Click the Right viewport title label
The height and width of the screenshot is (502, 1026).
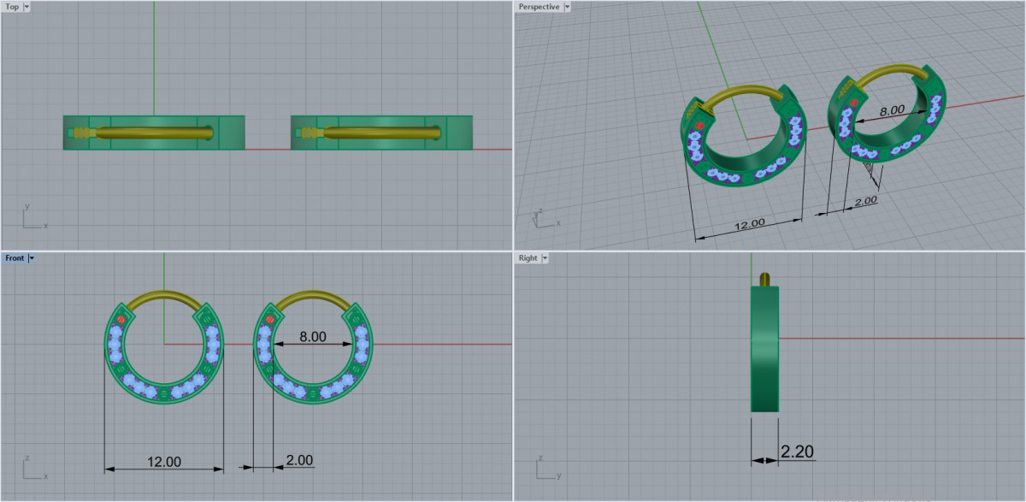(x=528, y=257)
